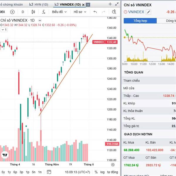Redo the chart action
This screenshot has height=176, width=176.
coord(104,12)
